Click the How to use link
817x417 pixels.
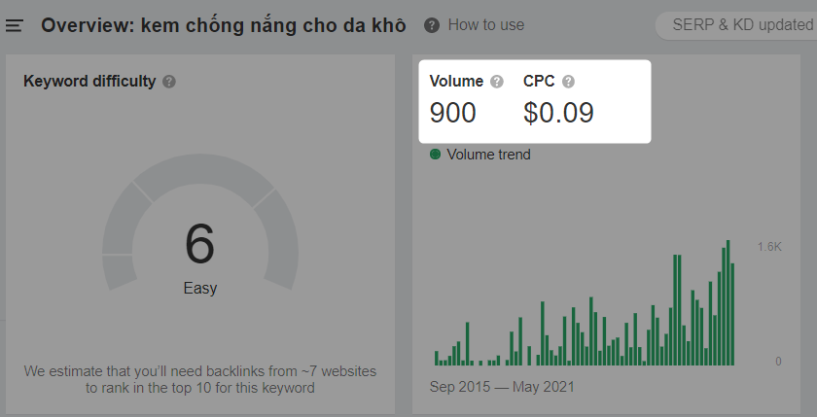click(486, 25)
